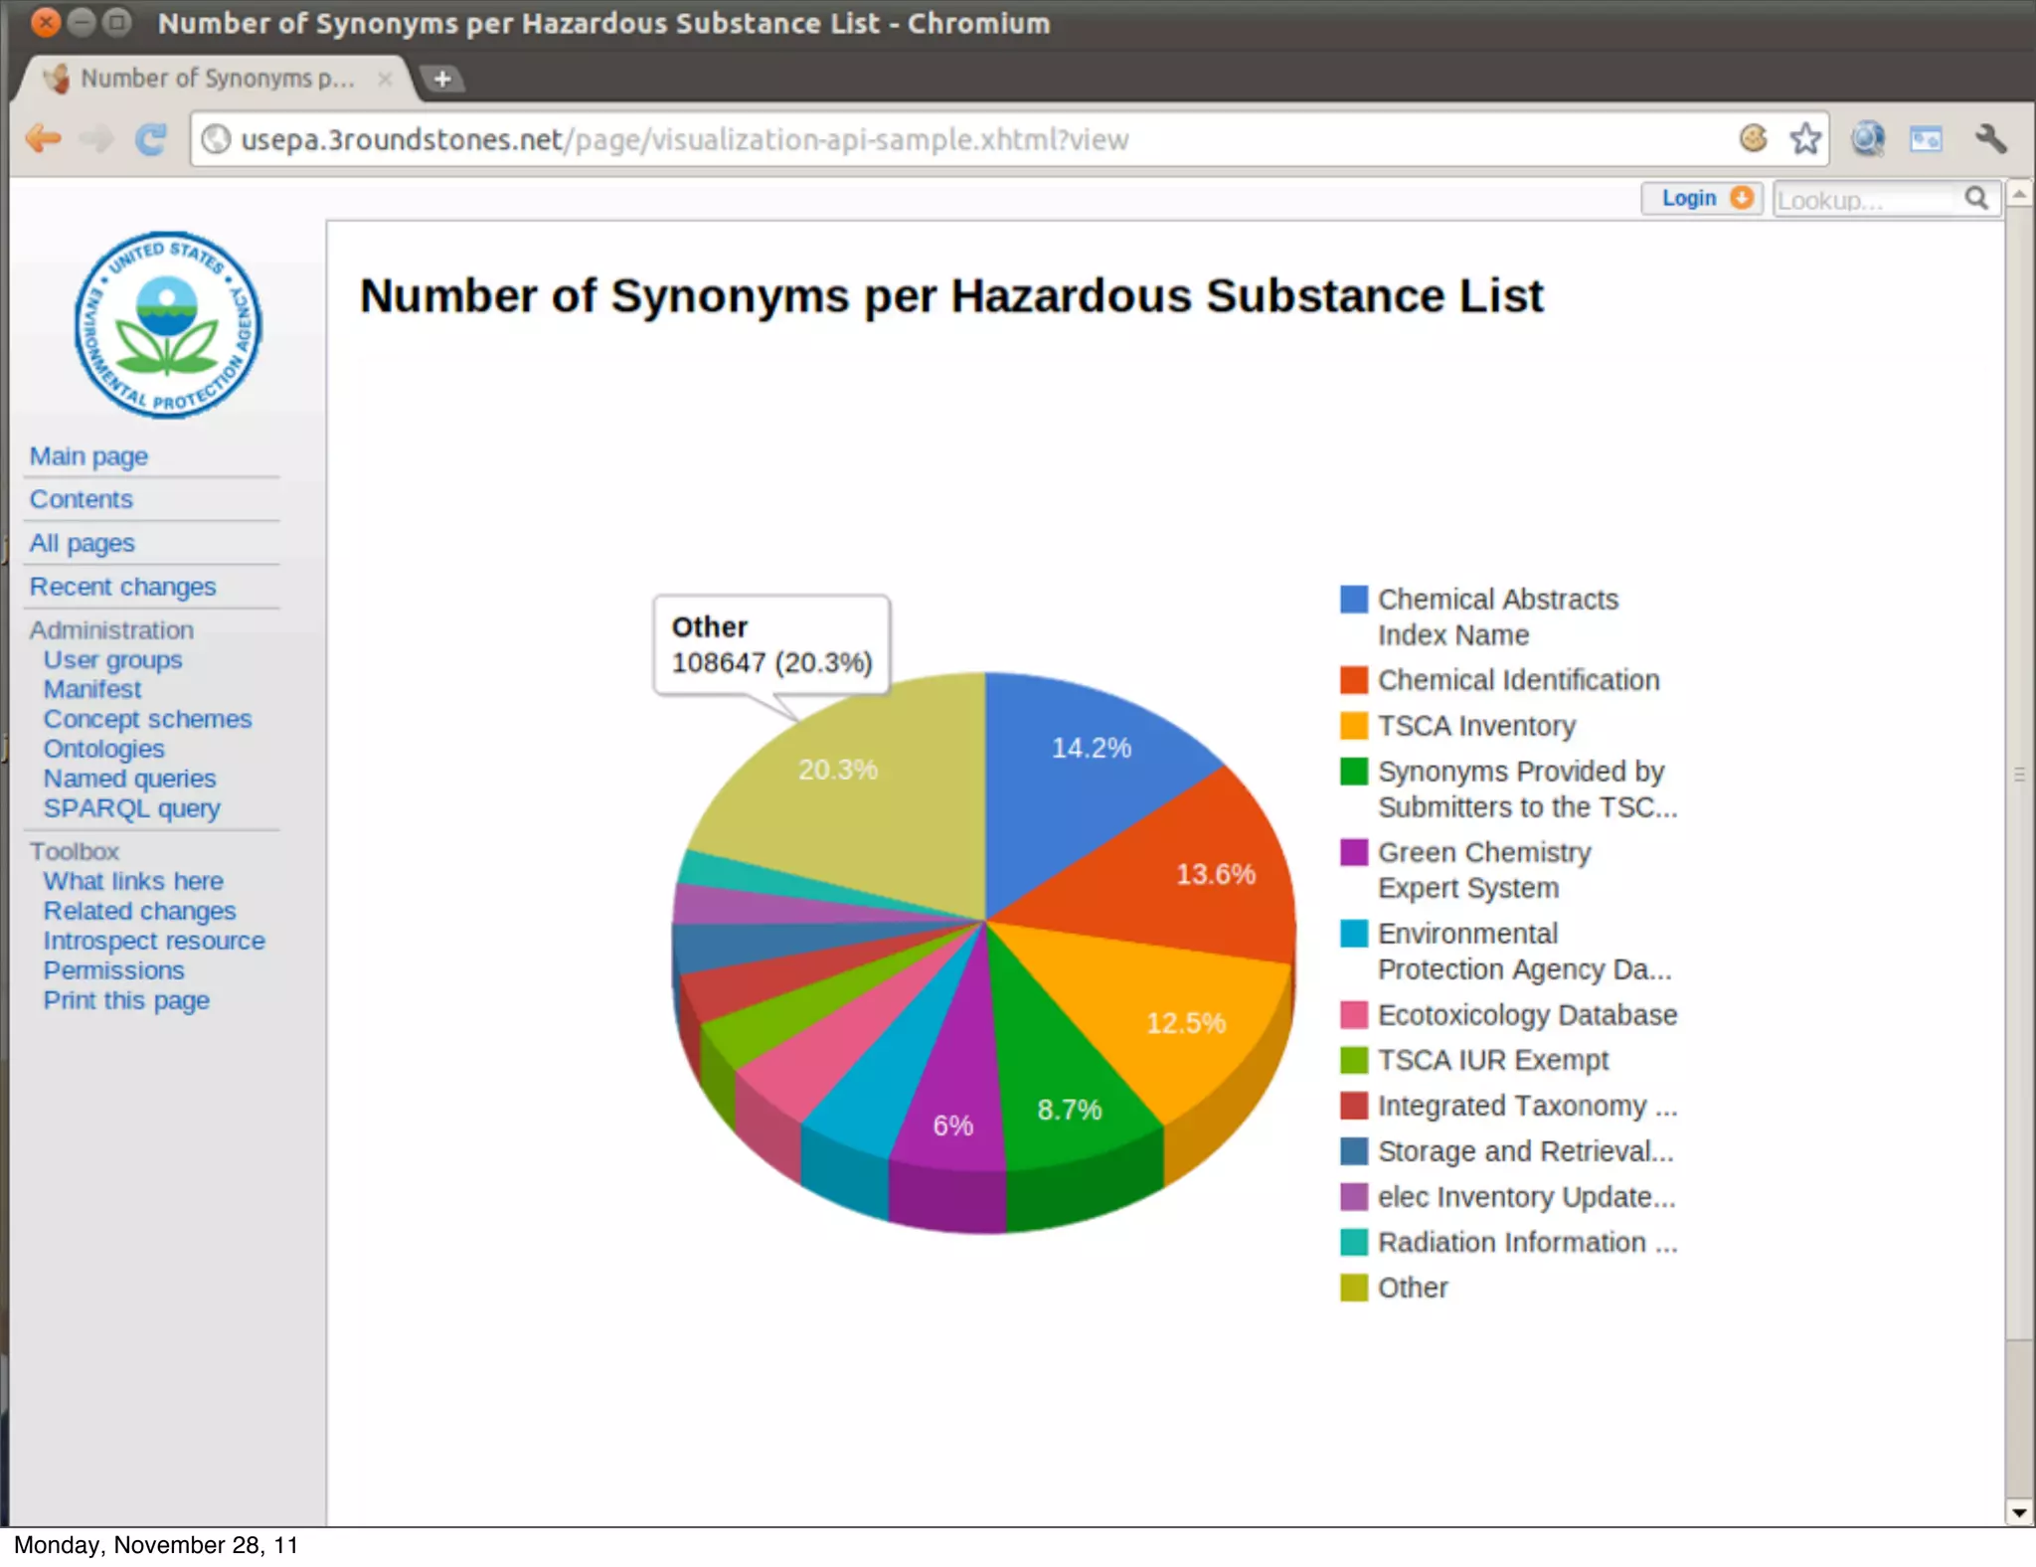This screenshot has width=2036, height=1567.
Task: Click the TSCA Inventory orange legend swatch
Action: click(1353, 726)
